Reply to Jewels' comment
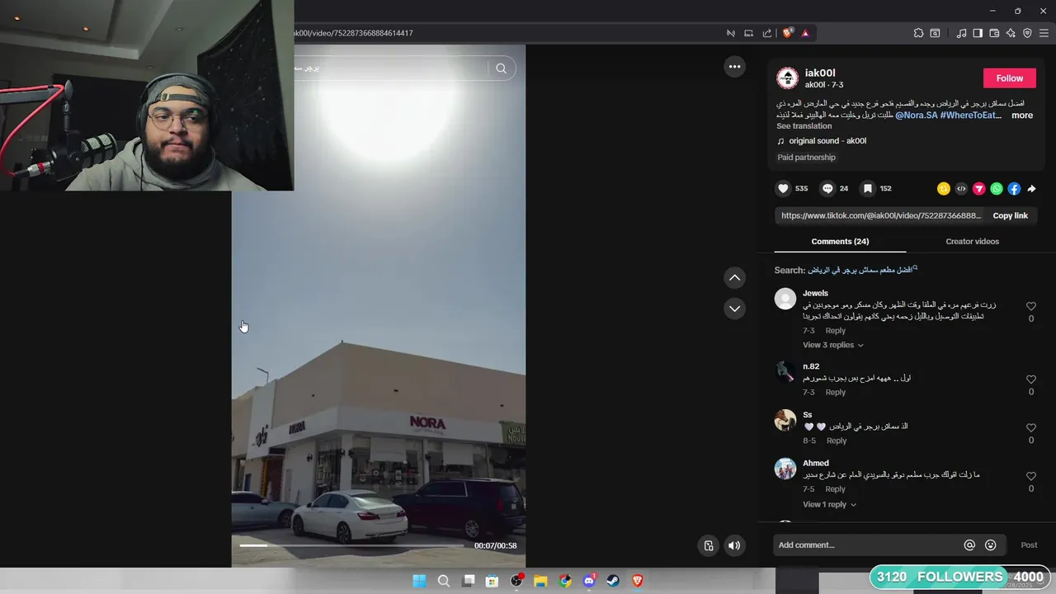 pos(836,331)
